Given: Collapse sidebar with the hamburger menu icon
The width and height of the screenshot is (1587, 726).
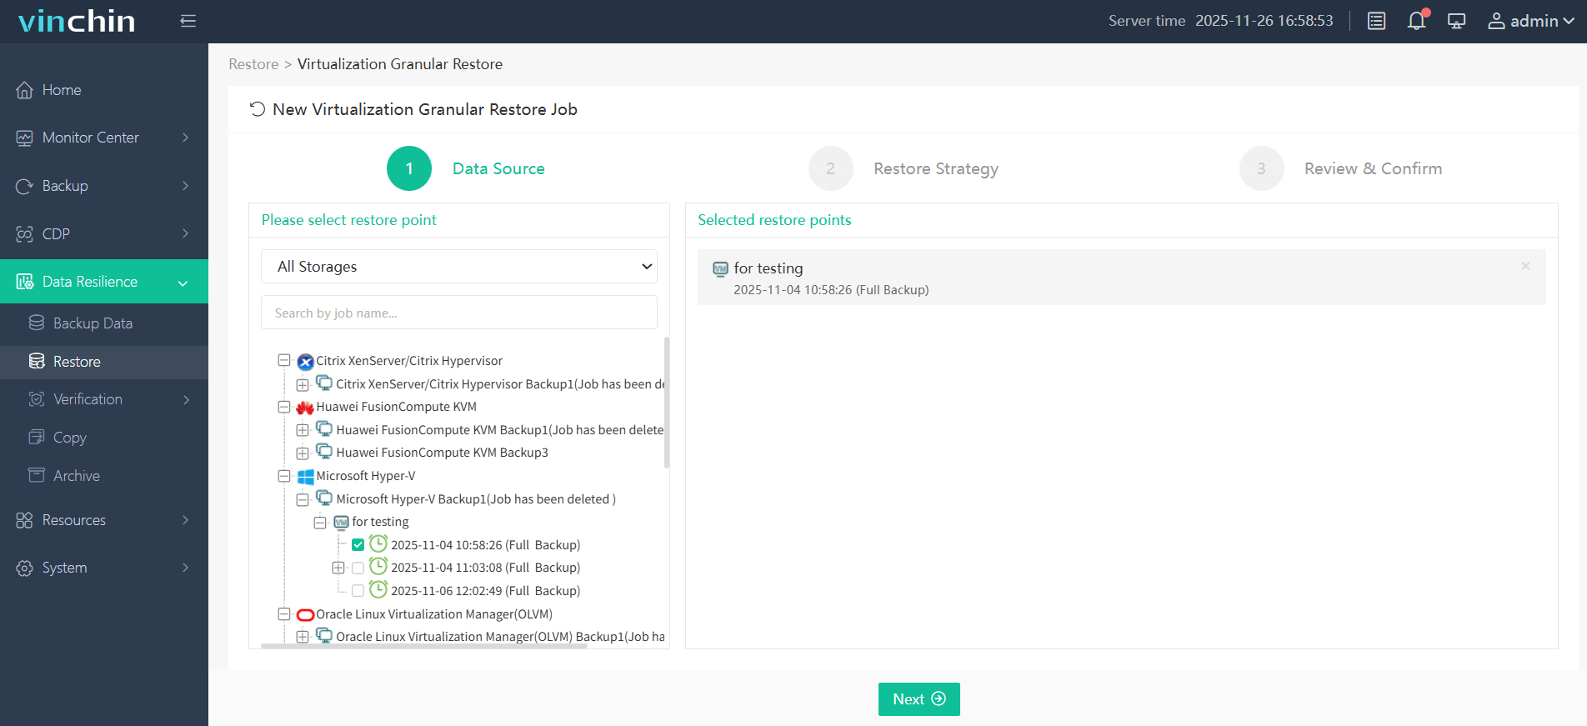Looking at the screenshot, I should coord(188,21).
